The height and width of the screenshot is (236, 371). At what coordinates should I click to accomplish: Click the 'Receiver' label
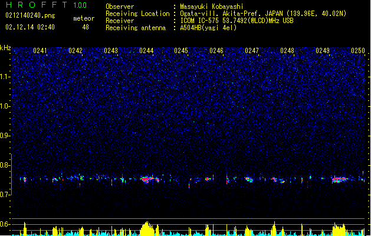point(120,21)
